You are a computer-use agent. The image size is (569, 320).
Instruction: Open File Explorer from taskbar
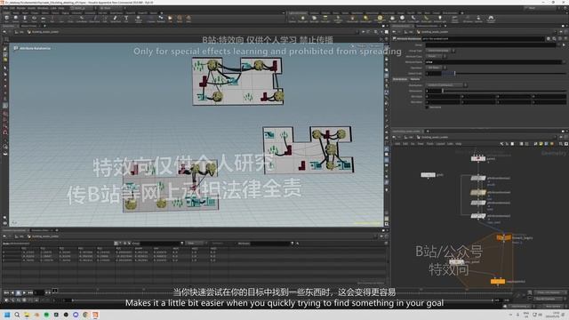tap(27, 315)
